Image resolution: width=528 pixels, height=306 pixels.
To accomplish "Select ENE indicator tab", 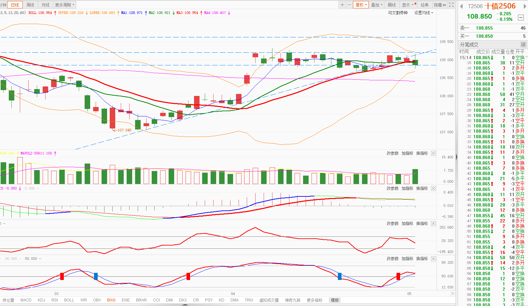I will (126, 300).
